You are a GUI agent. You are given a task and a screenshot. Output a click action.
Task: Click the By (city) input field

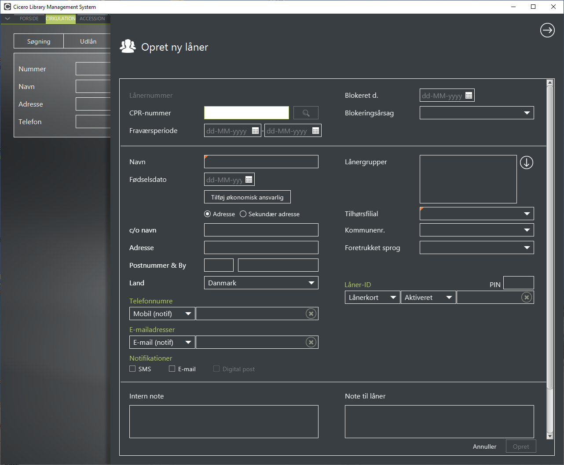pos(278,266)
